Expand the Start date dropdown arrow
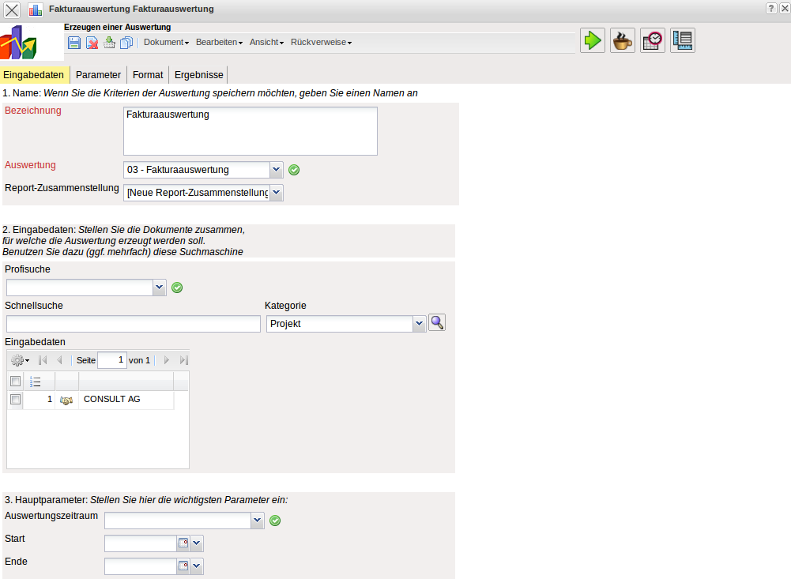 (x=197, y=543)
